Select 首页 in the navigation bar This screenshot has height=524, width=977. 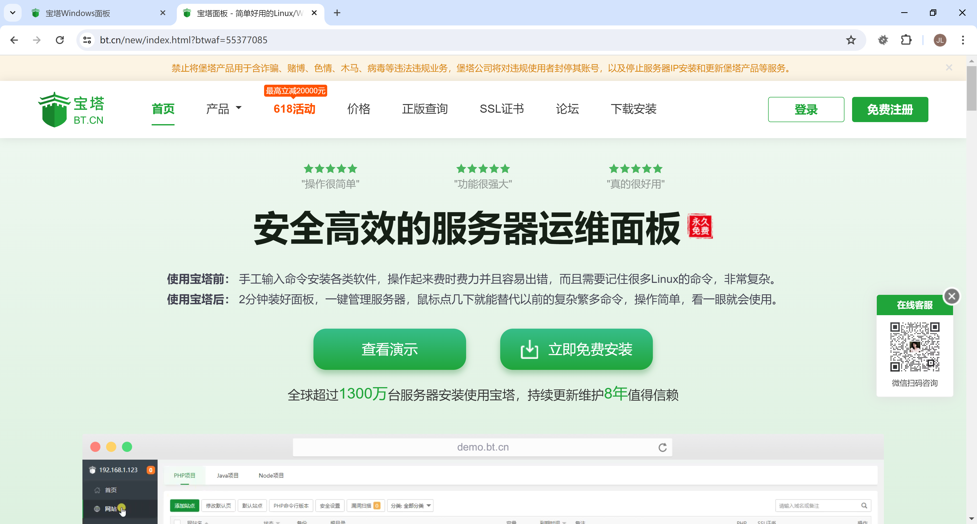coord(163,109)
